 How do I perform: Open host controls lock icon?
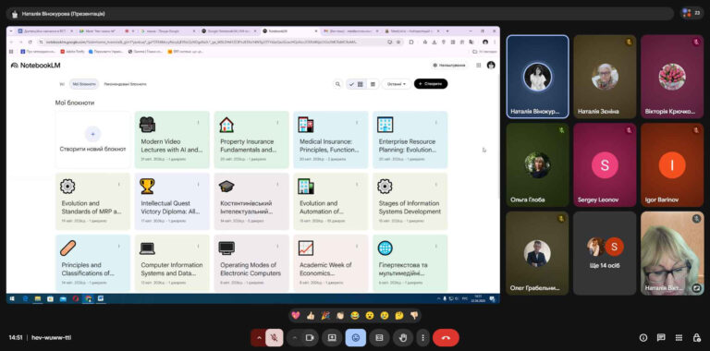tap(697, 338)
